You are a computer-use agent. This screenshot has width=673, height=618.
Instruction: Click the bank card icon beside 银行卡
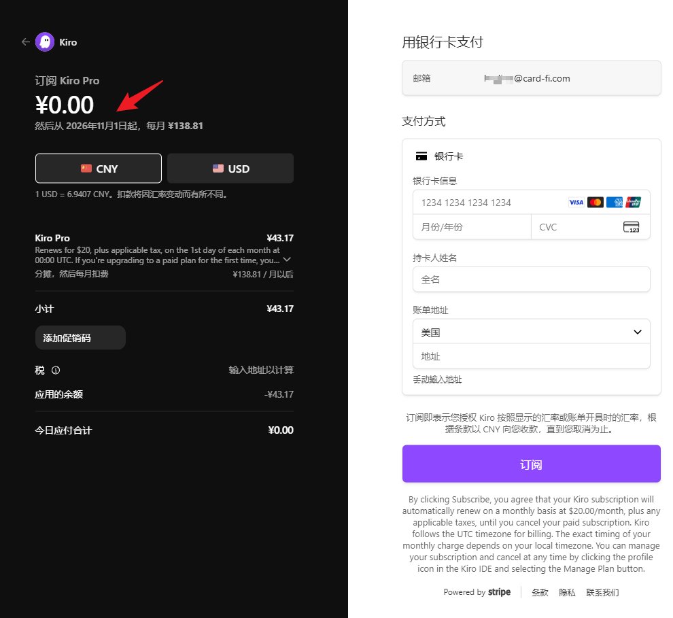coord(421,156)
